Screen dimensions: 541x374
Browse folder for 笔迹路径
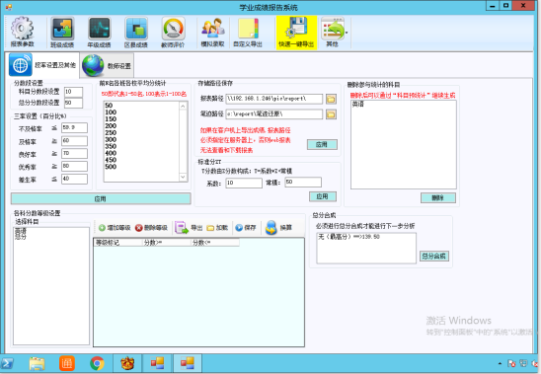pyautogui.click(x=331, y=114)
